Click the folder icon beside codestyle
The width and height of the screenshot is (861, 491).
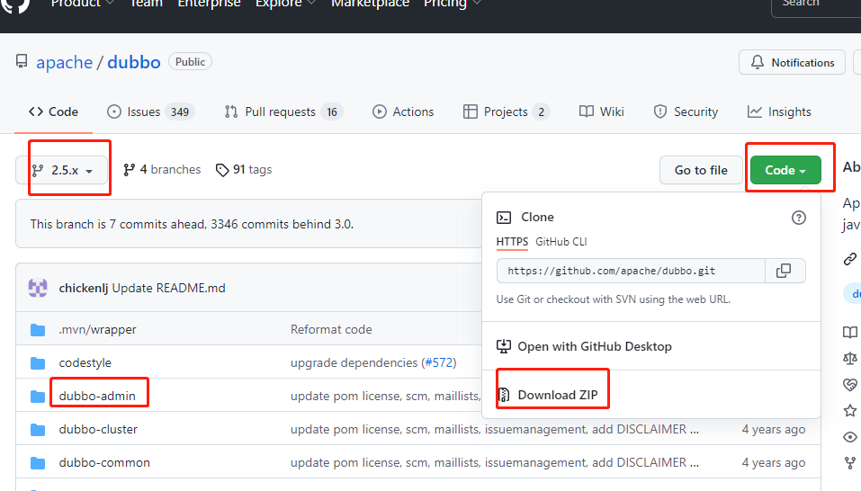click(38, 363)
